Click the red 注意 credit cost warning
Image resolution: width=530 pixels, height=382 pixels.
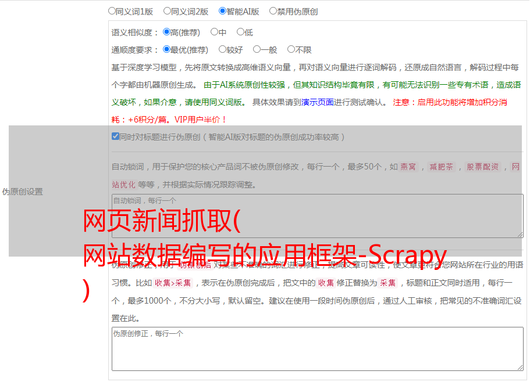[x=309, y=111]
